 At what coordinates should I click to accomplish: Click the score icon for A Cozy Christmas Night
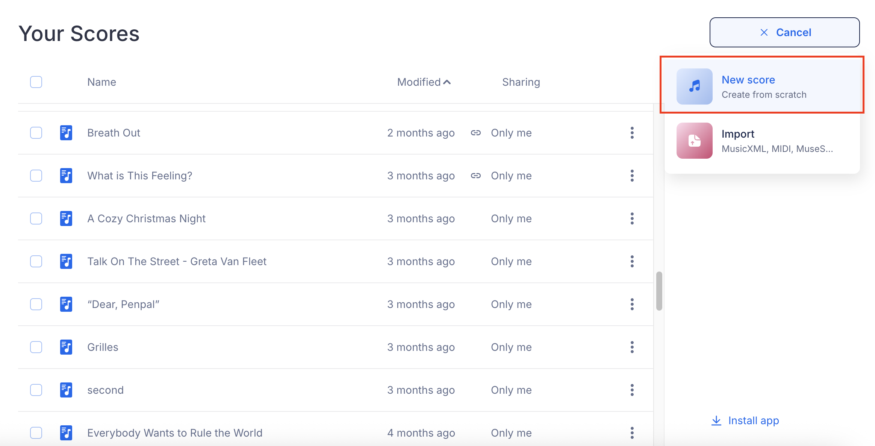(x=66, y=218)
